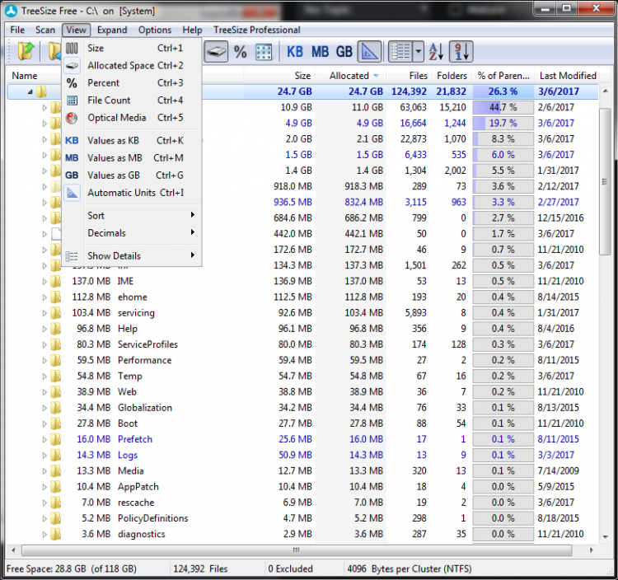The image size is (618, 580).
Task: Switch values to MB in toolbar
Action: tap(320, 52)
